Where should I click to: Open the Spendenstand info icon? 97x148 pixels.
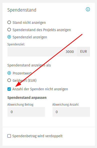tap(88, 9)
